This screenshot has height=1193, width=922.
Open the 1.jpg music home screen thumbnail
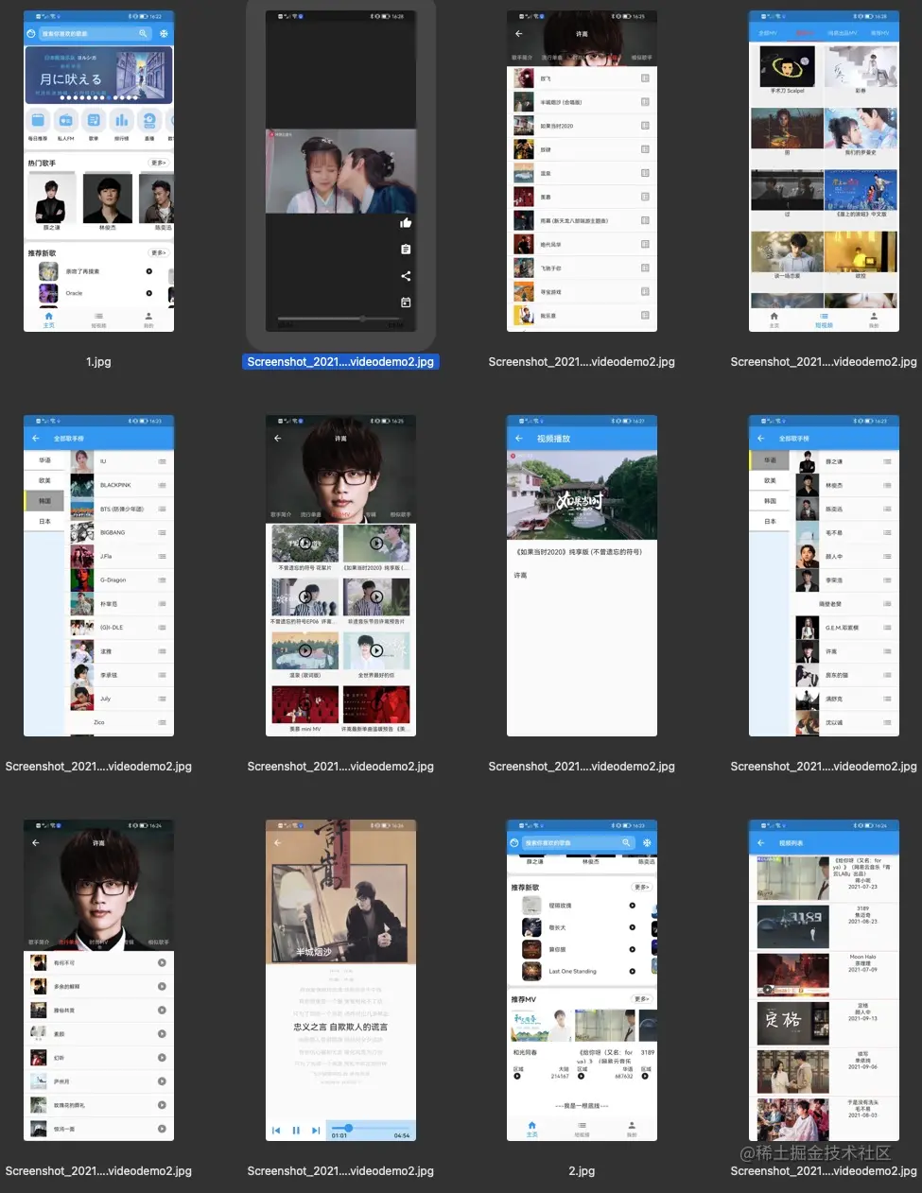[98, 171]
